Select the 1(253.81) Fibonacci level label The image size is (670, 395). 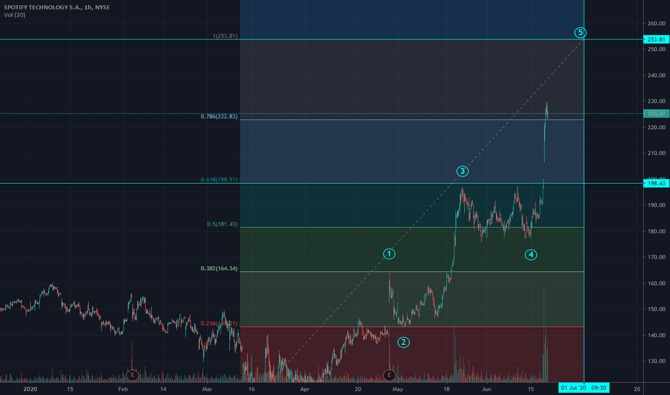[225, 36]
